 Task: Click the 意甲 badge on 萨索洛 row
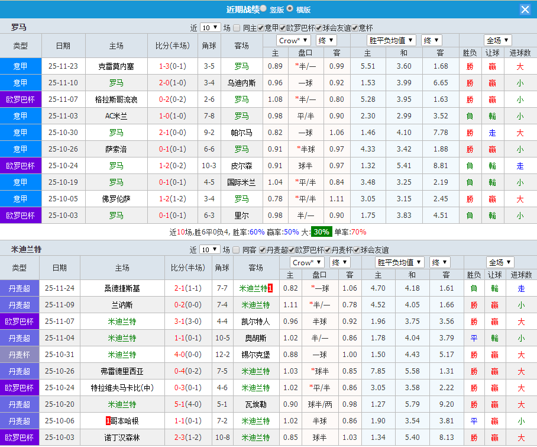[x=20, y=149]
